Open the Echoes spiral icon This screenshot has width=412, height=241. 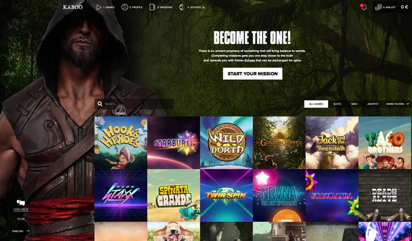coord(182,7)
